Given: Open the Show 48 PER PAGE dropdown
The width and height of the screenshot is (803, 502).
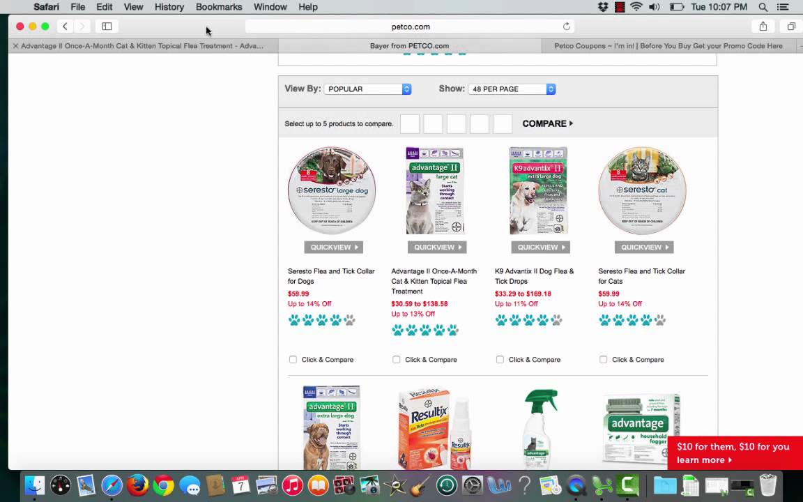Looking at the screenshot, I should click(x=512, y=89).
